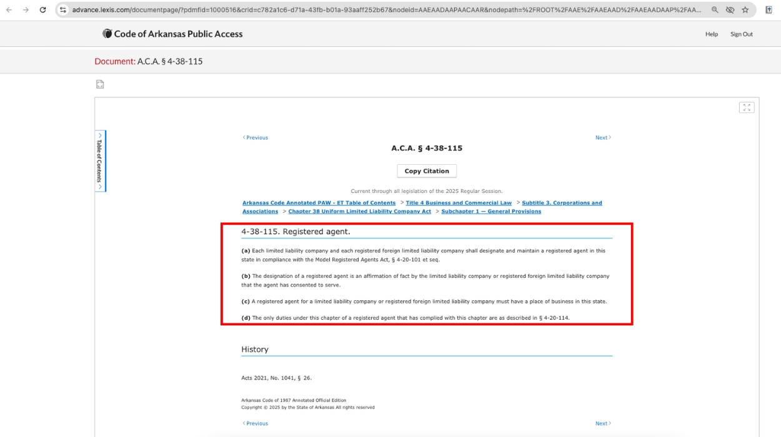The height and width of the screenshot is (437, 781).
Task: Open site information icon in address bar
Action: point(63,10)
